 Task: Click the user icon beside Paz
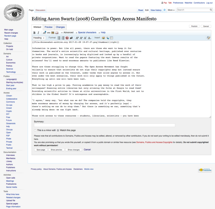162,3
